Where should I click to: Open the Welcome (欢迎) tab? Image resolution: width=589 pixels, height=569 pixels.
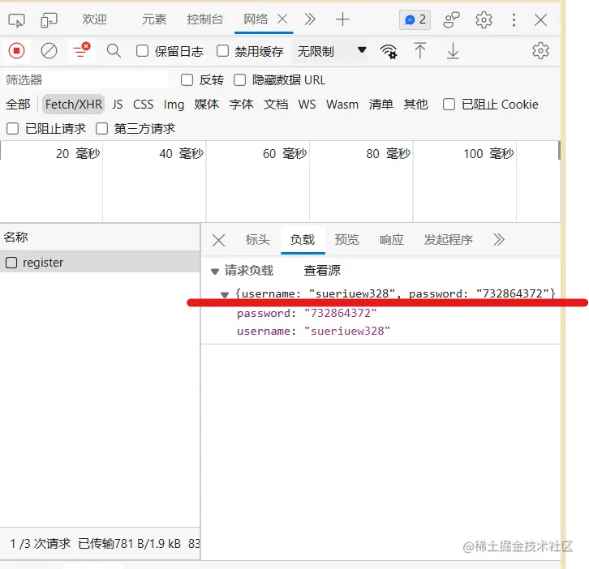click(x=94, y=19)
